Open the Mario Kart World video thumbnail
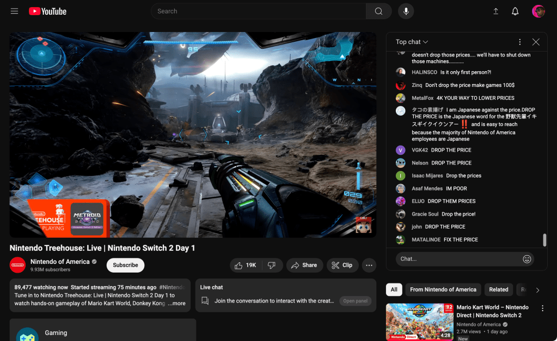The image size is (557, 341). point(419,321)
